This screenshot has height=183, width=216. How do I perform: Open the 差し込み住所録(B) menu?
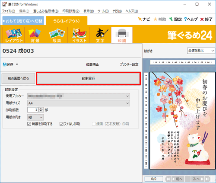(x=46, y=11)
